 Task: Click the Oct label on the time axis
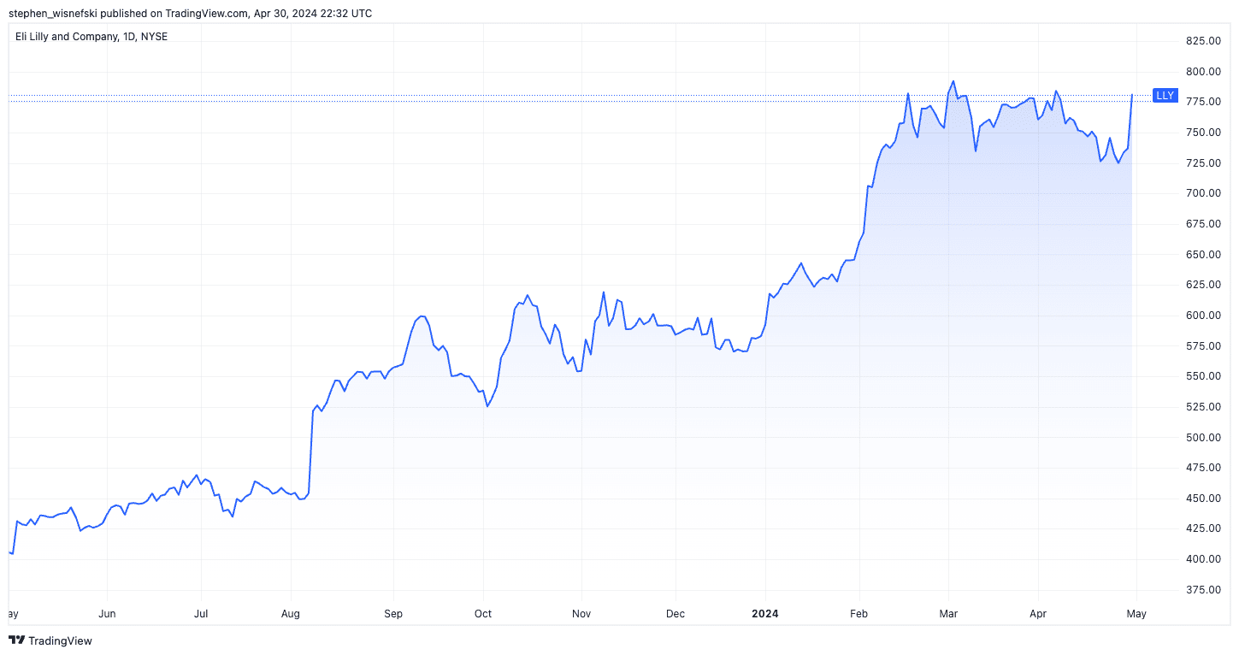pos(483,614)
